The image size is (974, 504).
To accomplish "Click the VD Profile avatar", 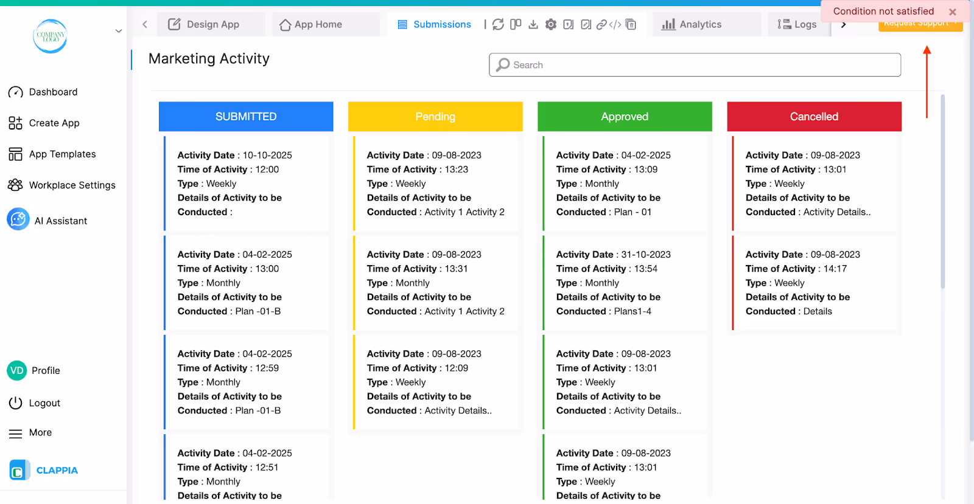I will tap(17, 370).
